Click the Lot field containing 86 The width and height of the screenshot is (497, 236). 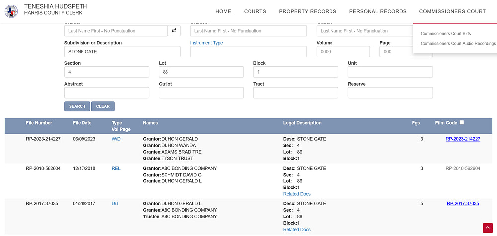tap(201, 72)
